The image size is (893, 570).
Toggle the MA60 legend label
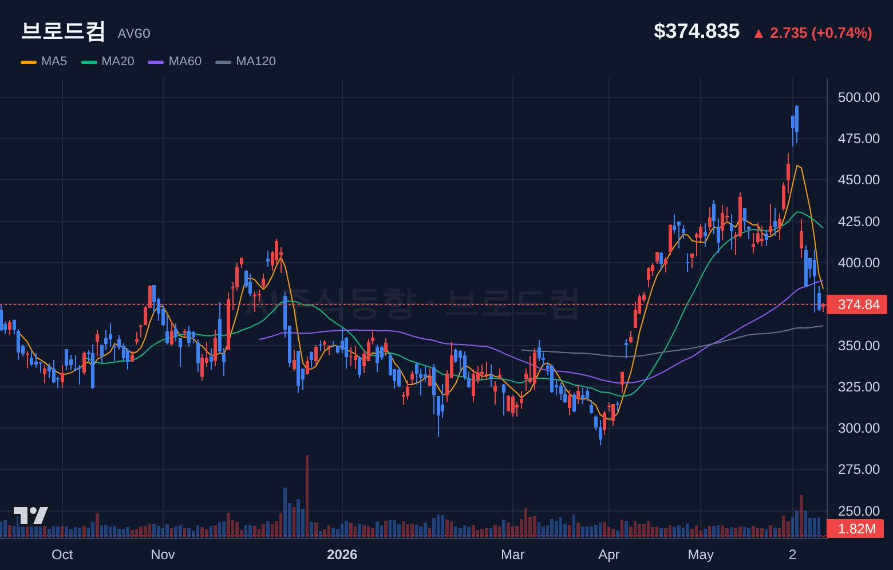[185, 61]
